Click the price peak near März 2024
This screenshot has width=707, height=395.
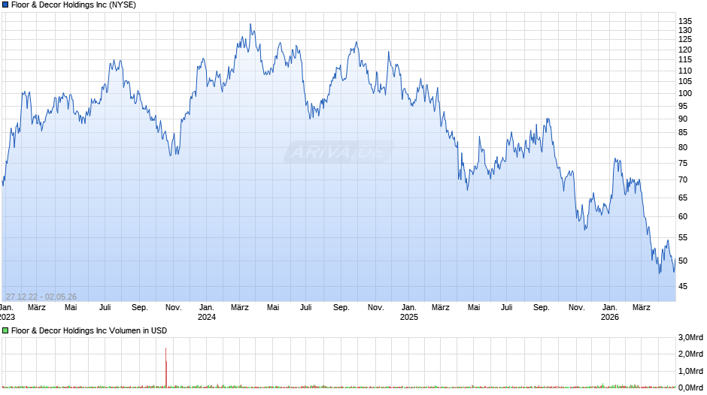[250, 24]
